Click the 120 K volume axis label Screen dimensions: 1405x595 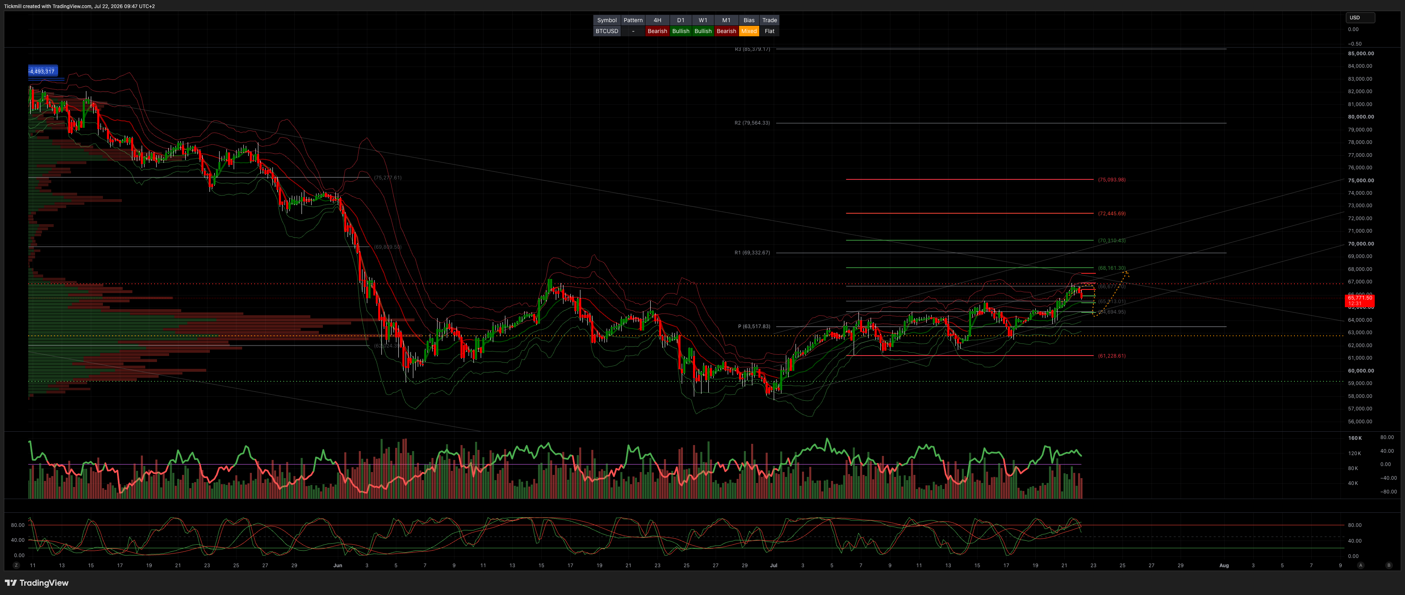(1355, 454)
